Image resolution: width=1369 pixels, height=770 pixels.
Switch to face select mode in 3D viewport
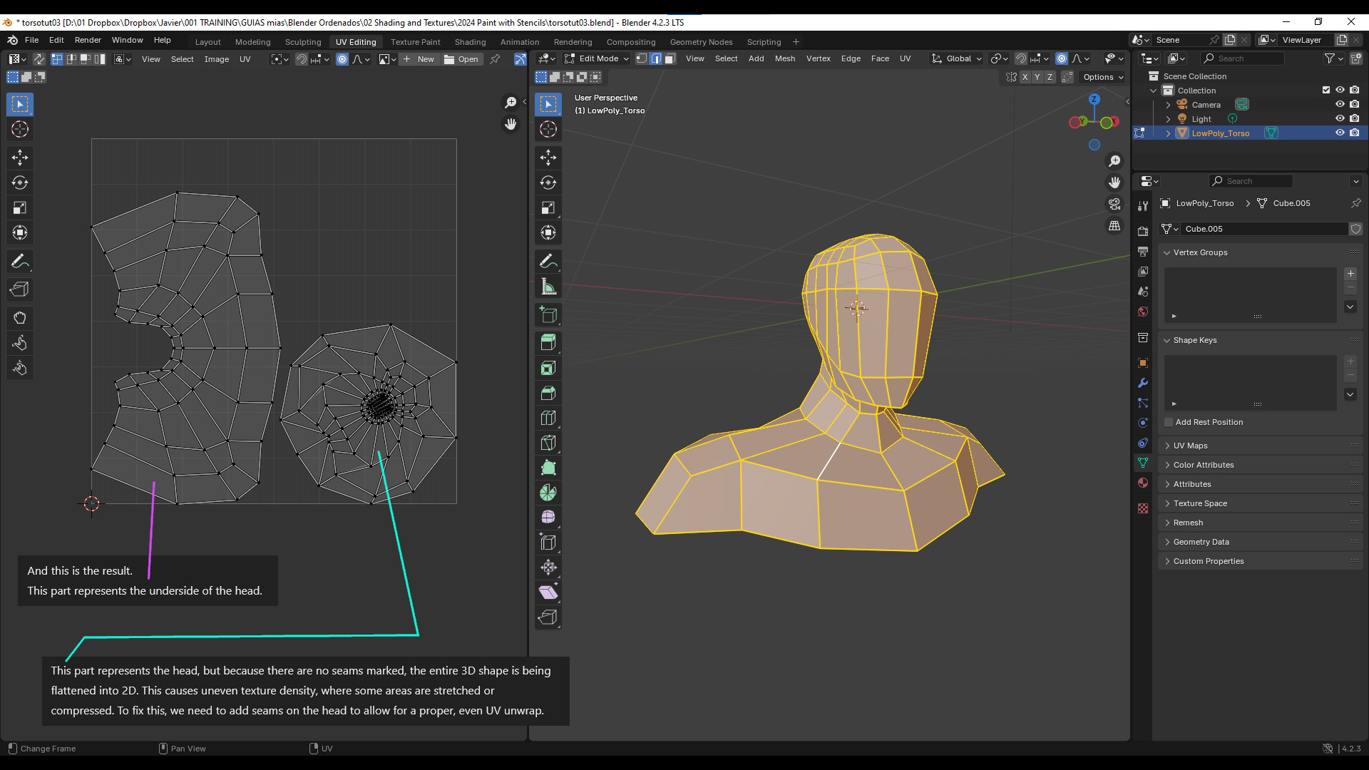(x=670, y=58)
